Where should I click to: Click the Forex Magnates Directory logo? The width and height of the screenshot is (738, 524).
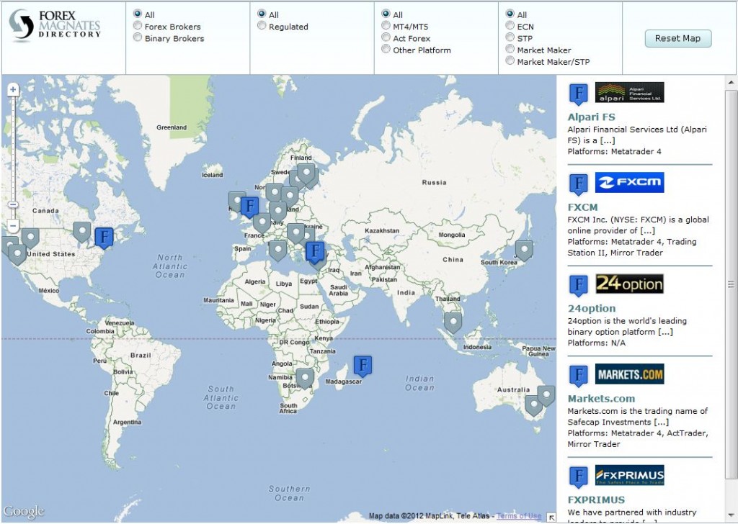(x=56, y=25)
